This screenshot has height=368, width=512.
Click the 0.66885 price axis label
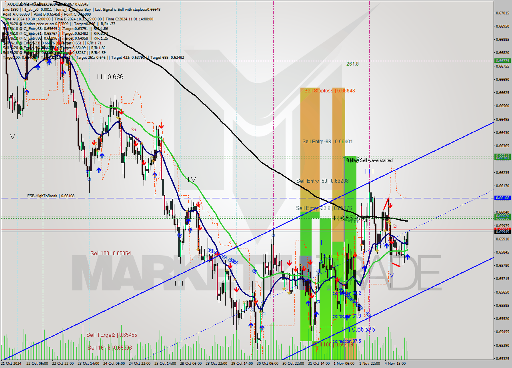click(502, 39)
